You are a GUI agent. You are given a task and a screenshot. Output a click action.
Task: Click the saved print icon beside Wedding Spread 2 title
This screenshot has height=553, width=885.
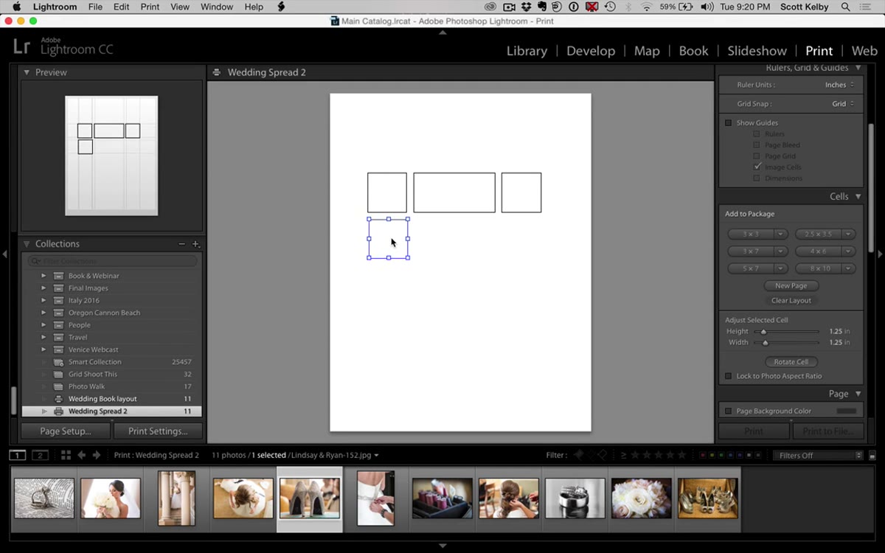coord(217,72)
